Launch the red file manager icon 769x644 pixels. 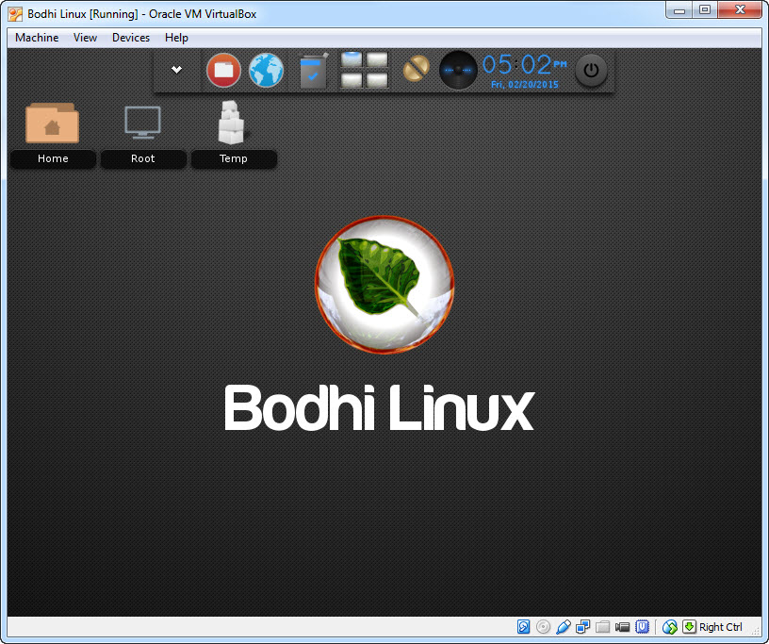coord(223,70)
